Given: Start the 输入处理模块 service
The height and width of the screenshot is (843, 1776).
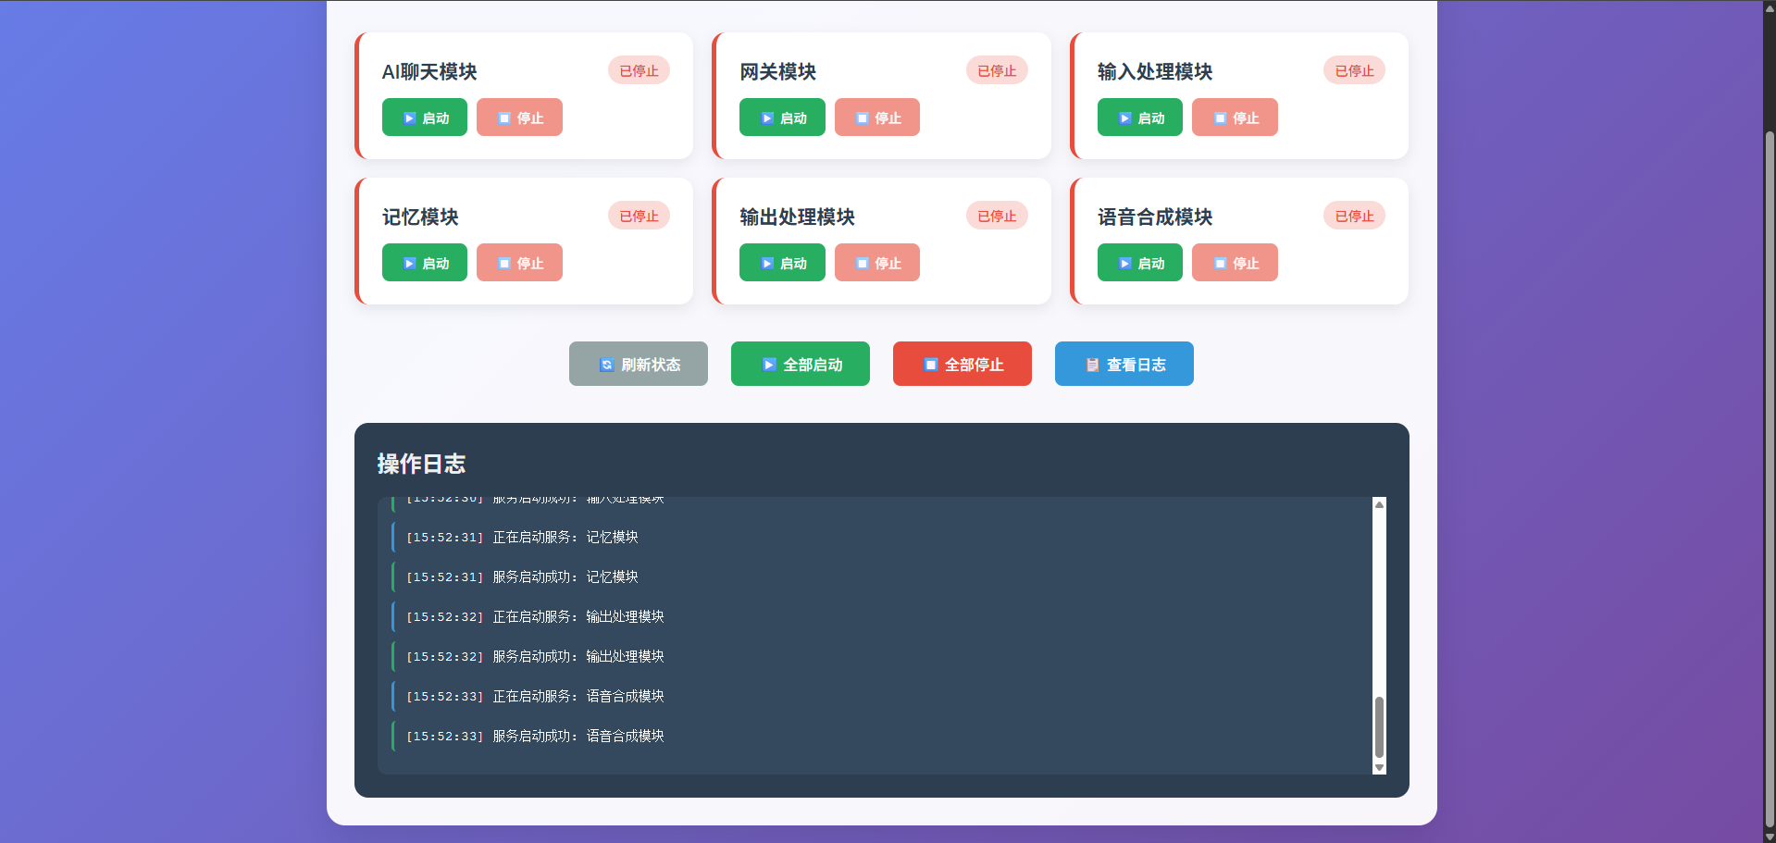Looking at the screenshot, I should (x=1140, y=118).
